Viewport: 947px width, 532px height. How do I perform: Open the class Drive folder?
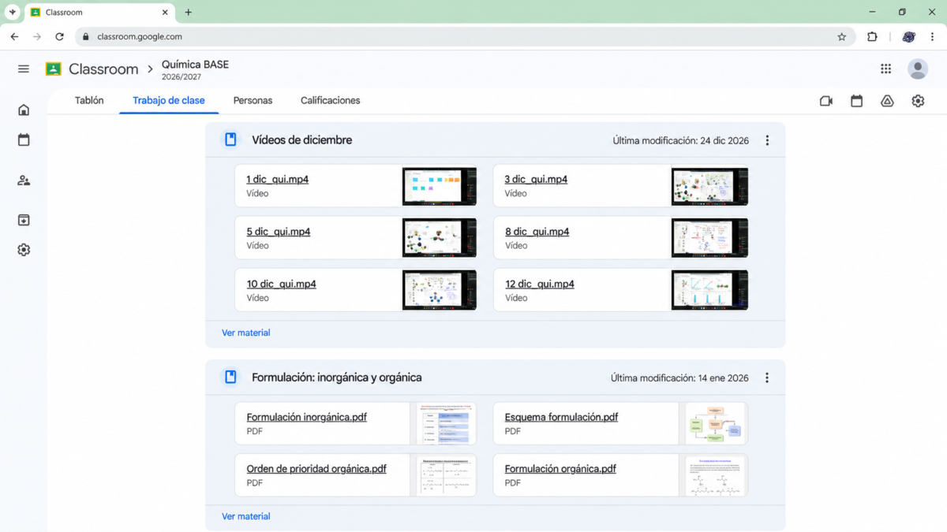pos(887,101)
